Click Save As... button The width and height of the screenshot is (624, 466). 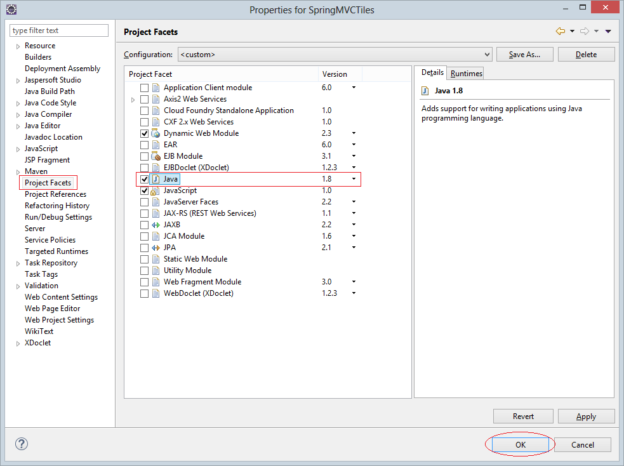click(524, 55)
